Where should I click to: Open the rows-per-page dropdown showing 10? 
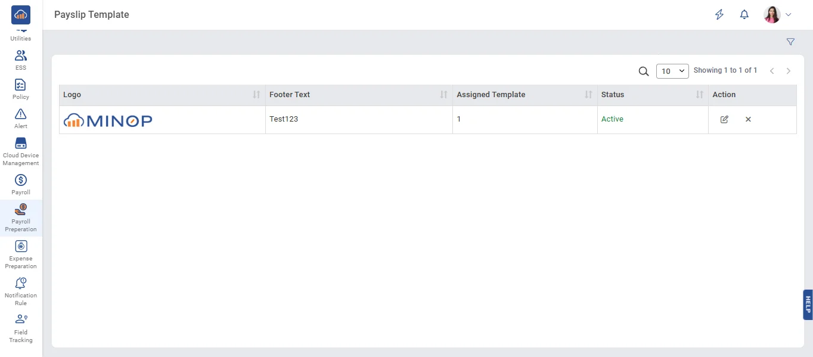[672, 72]
